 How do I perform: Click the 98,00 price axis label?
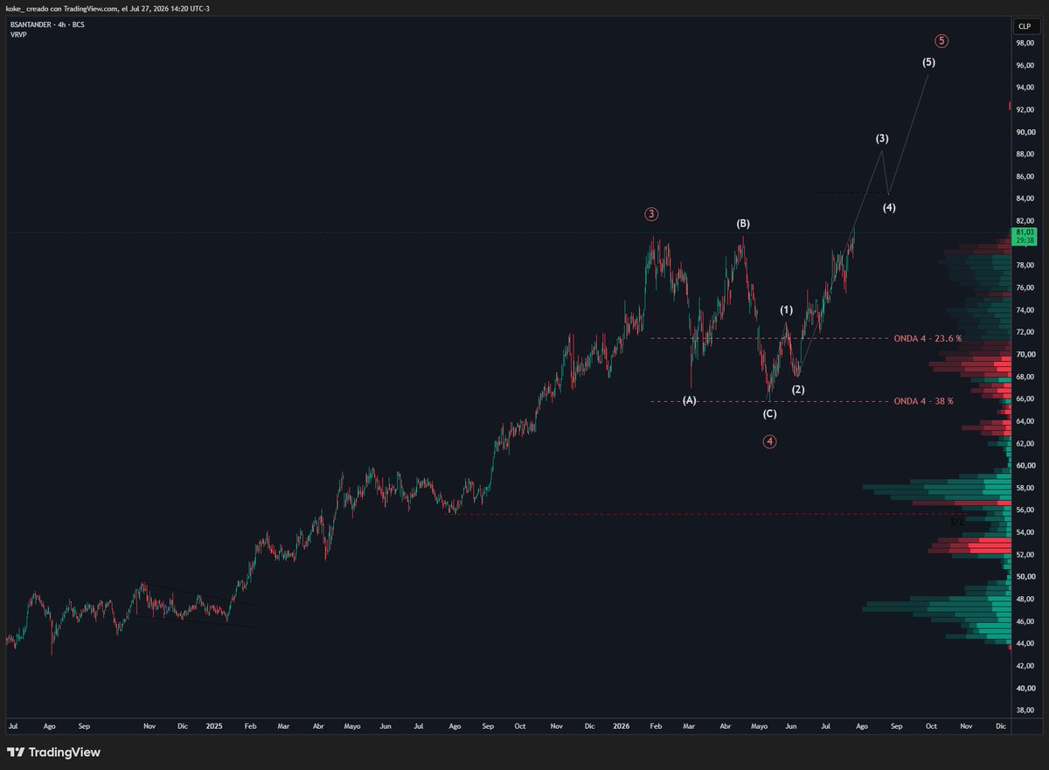pyautogui.click(x=1025, y=43)
